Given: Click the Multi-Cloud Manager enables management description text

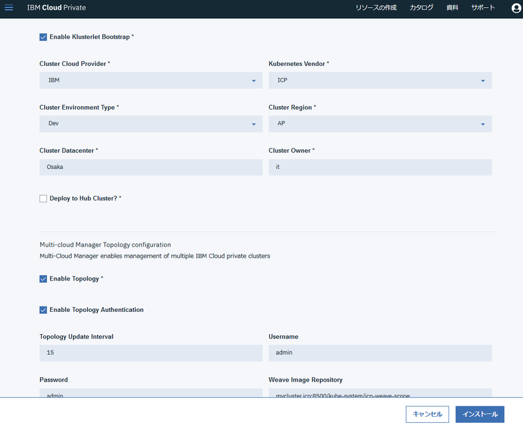Looking at the screenshot, I should 155,256.
